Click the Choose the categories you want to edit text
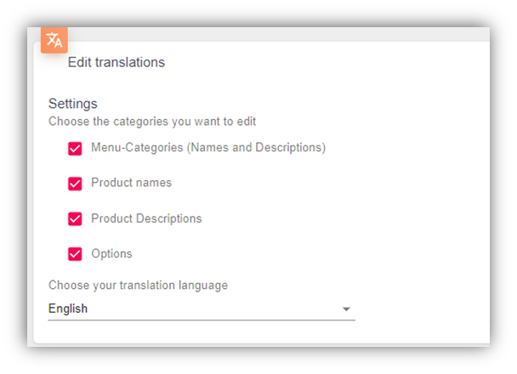517x374 pixels. coord(152,122)
